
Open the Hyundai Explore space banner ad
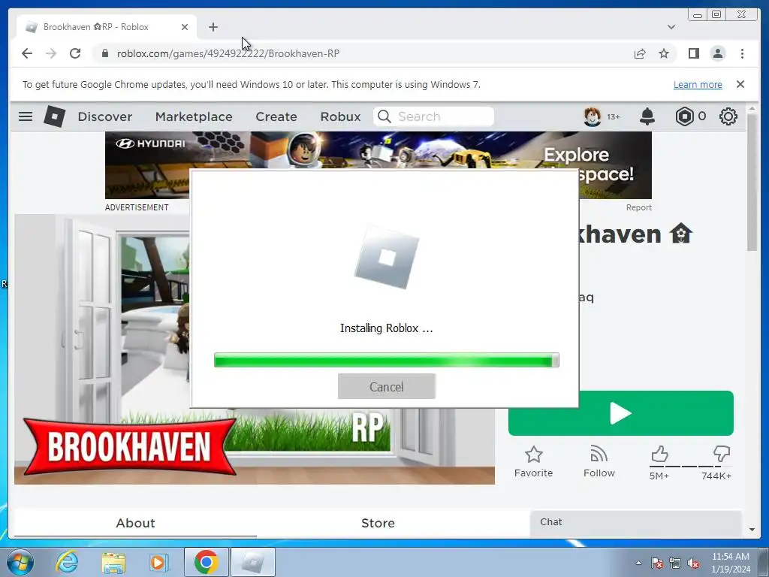pos(378,150)
